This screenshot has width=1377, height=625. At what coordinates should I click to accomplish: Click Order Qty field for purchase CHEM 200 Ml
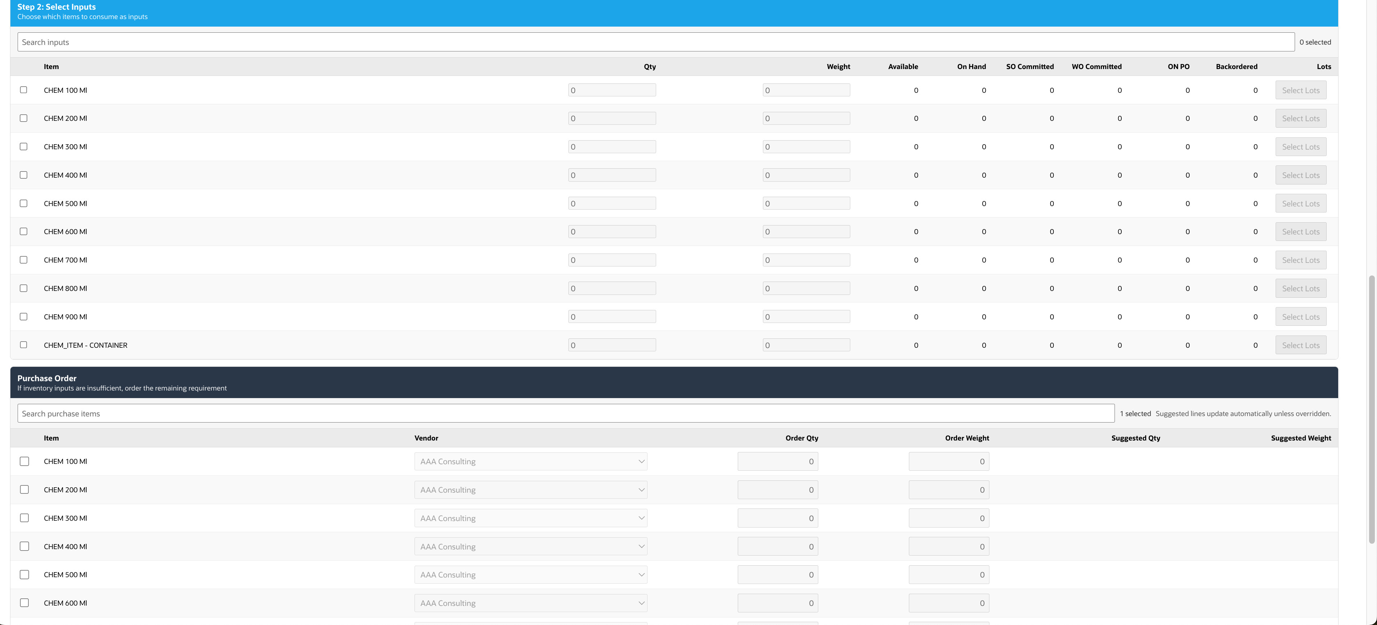point(777,490)
